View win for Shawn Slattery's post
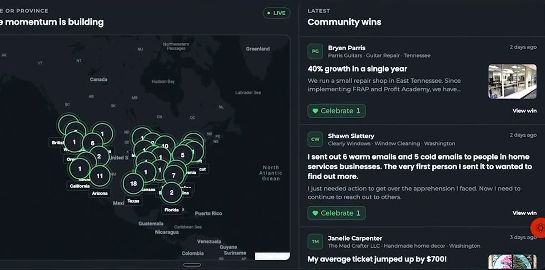545x270 pixels. point(525,213)
